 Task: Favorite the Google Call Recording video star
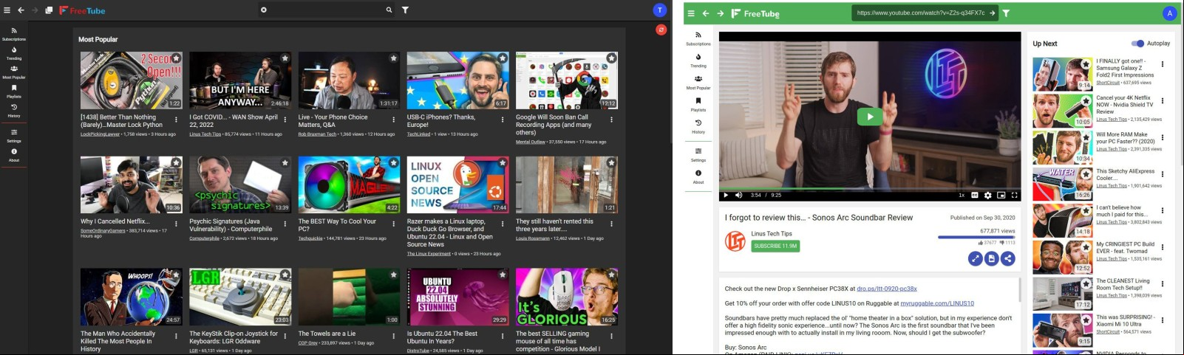[611, 58]
